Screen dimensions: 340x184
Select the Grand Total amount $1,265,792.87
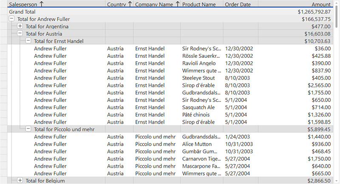click(x=314, y=12)
